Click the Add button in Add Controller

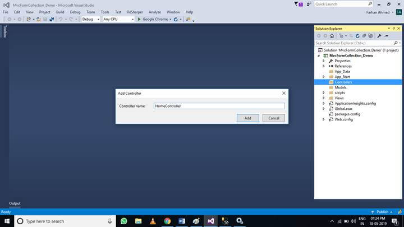(x=247, y=118)
